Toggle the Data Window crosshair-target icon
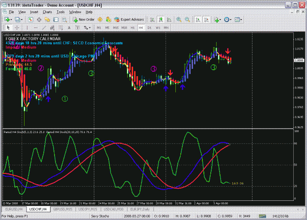307x220 pixels. point(39,19)
